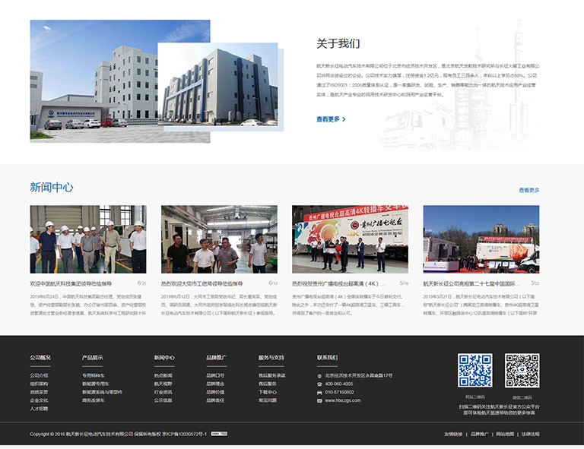
Task: Go to 公司介绍 in the footer
Action: [x=39, y=375]
